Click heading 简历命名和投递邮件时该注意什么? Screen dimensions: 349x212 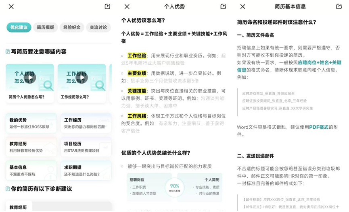pos(277,22)
